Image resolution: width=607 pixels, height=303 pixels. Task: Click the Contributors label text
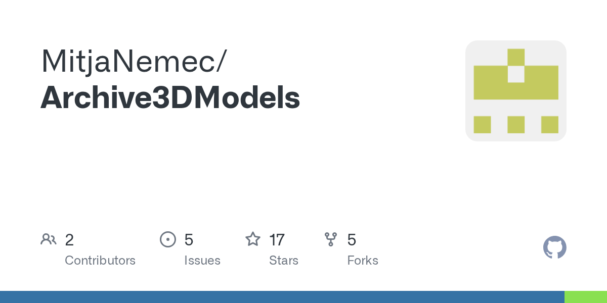[100, 261]
